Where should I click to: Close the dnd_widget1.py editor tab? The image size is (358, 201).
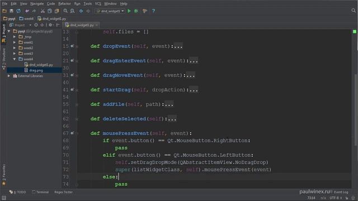(97, 25)
